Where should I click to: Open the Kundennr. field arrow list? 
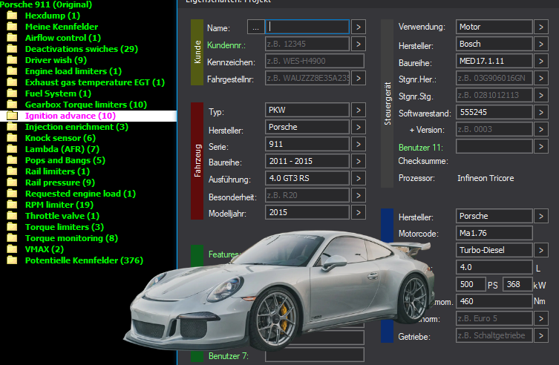pos(359,45)
